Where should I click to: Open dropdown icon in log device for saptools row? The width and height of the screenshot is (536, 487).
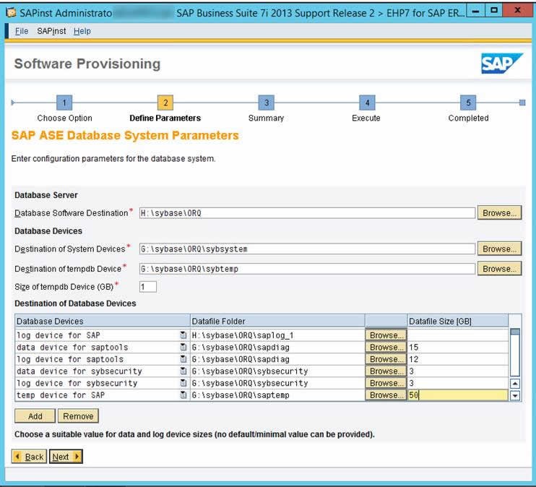(x=183, y=359)
